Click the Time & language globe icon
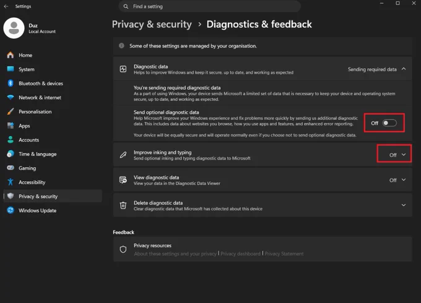This screenshot has height=303, width=421. click(x=11, y=153)
